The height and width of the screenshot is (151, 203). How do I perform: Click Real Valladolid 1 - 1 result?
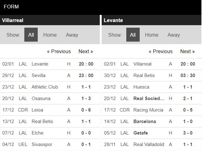[x=187, y=144]
